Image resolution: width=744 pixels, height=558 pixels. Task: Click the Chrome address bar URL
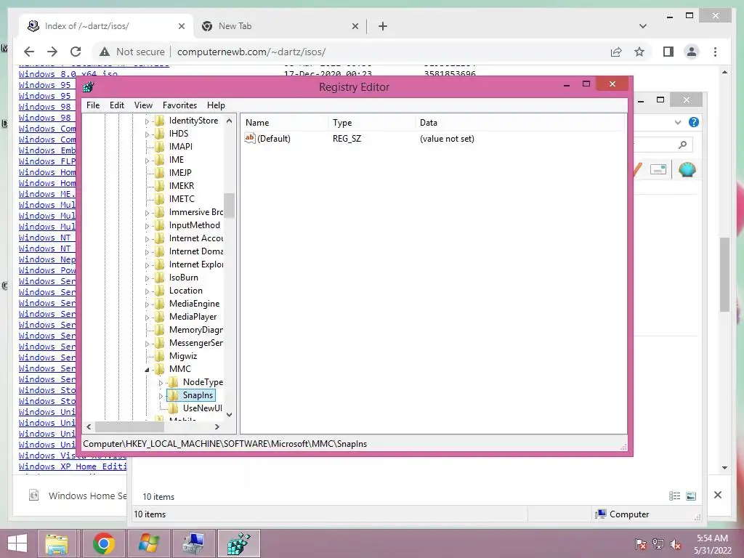[x=251, y=52]
